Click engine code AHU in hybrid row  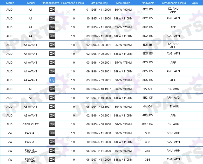coord(173,80)
